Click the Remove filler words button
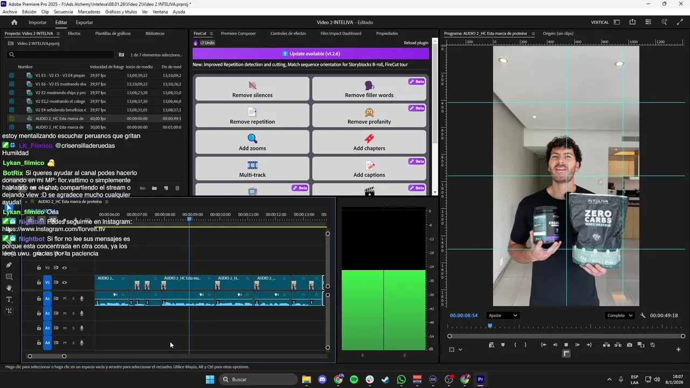The image size is (690, 388). [369, 89]
